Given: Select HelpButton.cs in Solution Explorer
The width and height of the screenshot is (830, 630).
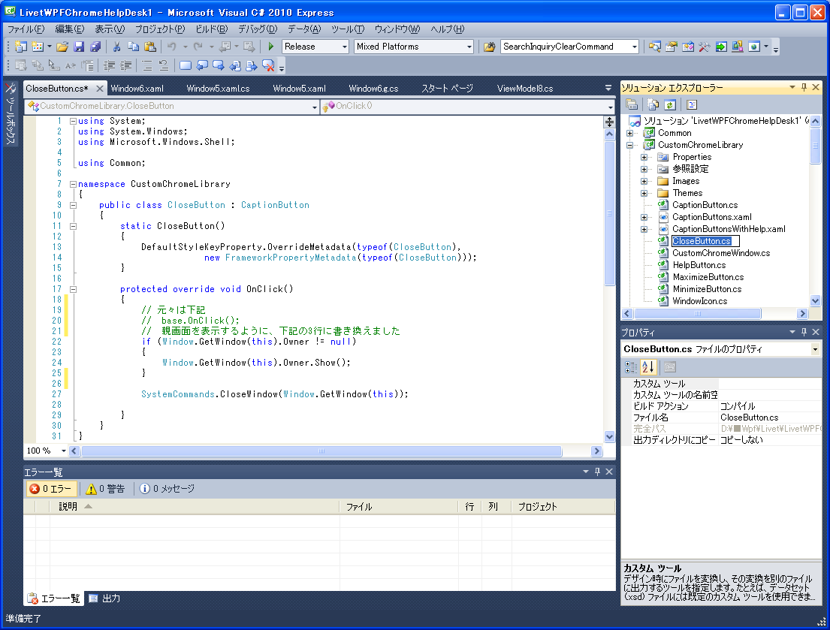Looking at the screenshot, I should pyautogui.click(x=699, y=265).
